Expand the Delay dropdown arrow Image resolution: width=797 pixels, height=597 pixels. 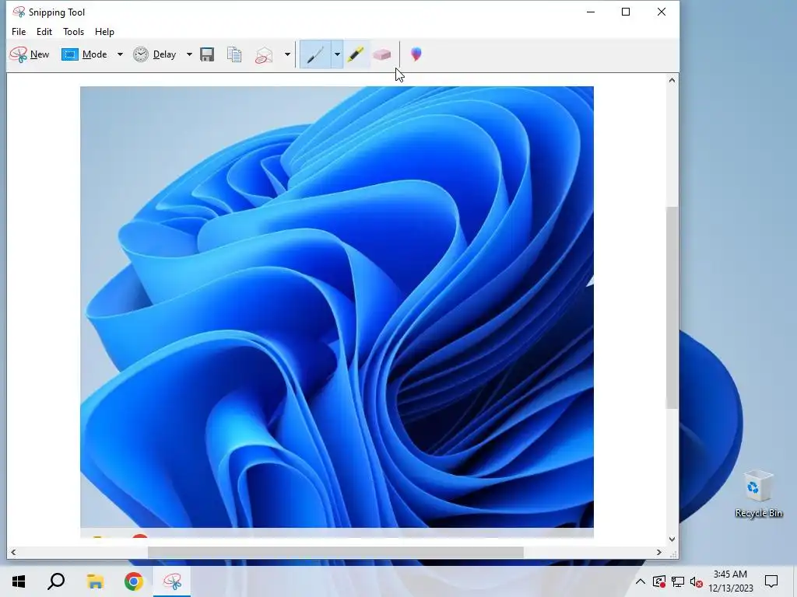(189, 54)
